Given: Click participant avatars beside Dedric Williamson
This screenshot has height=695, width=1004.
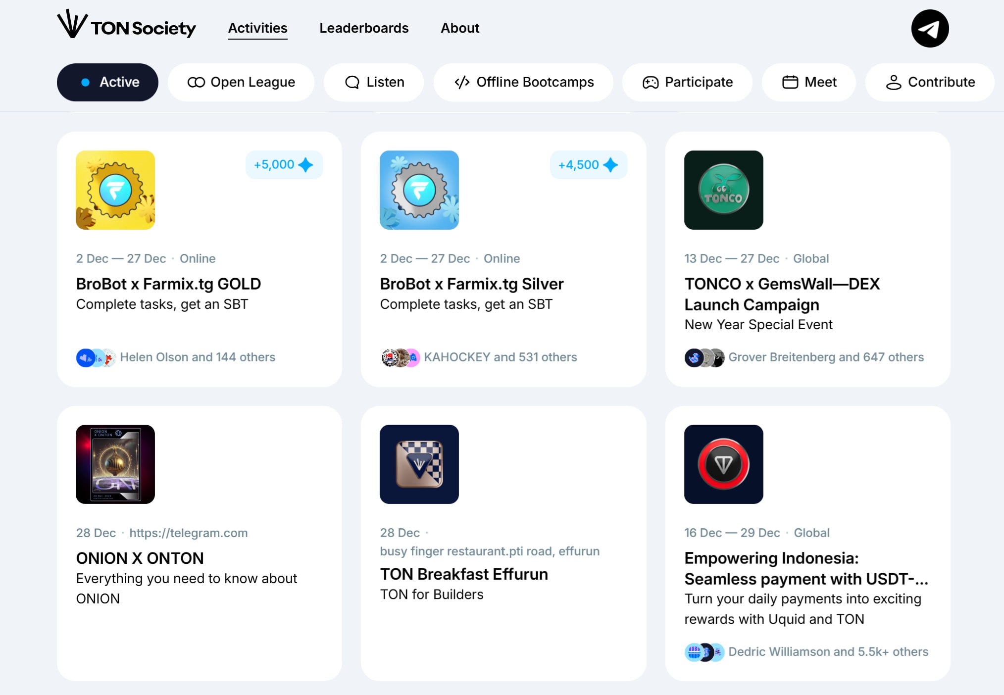Looking at the screenshot, I should pyautogui.click(x=704, y=652).
